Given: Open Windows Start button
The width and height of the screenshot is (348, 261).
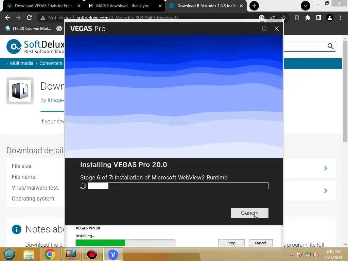Looking at the screenshot, I should point(9,254).
